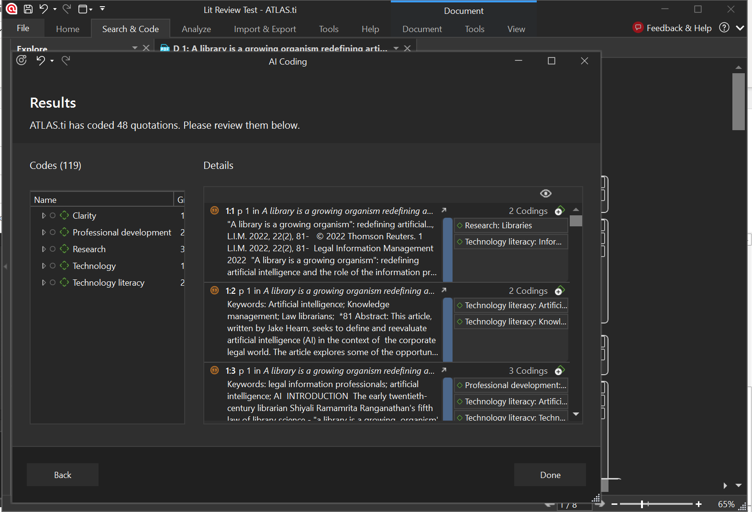Screen dimensions: 752x512
Task: Switch to the Analyze ribbon tab
Action: [x=196, y=29]
